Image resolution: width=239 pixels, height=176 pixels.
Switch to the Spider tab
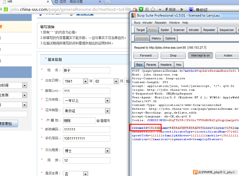165,30
